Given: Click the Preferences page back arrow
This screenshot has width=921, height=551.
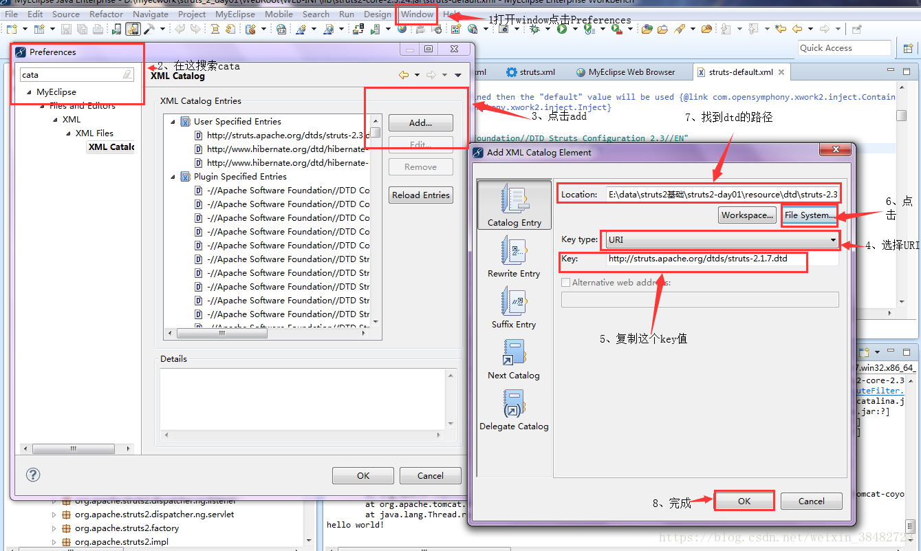Looking at the screenshot, I should click(404, 75).
